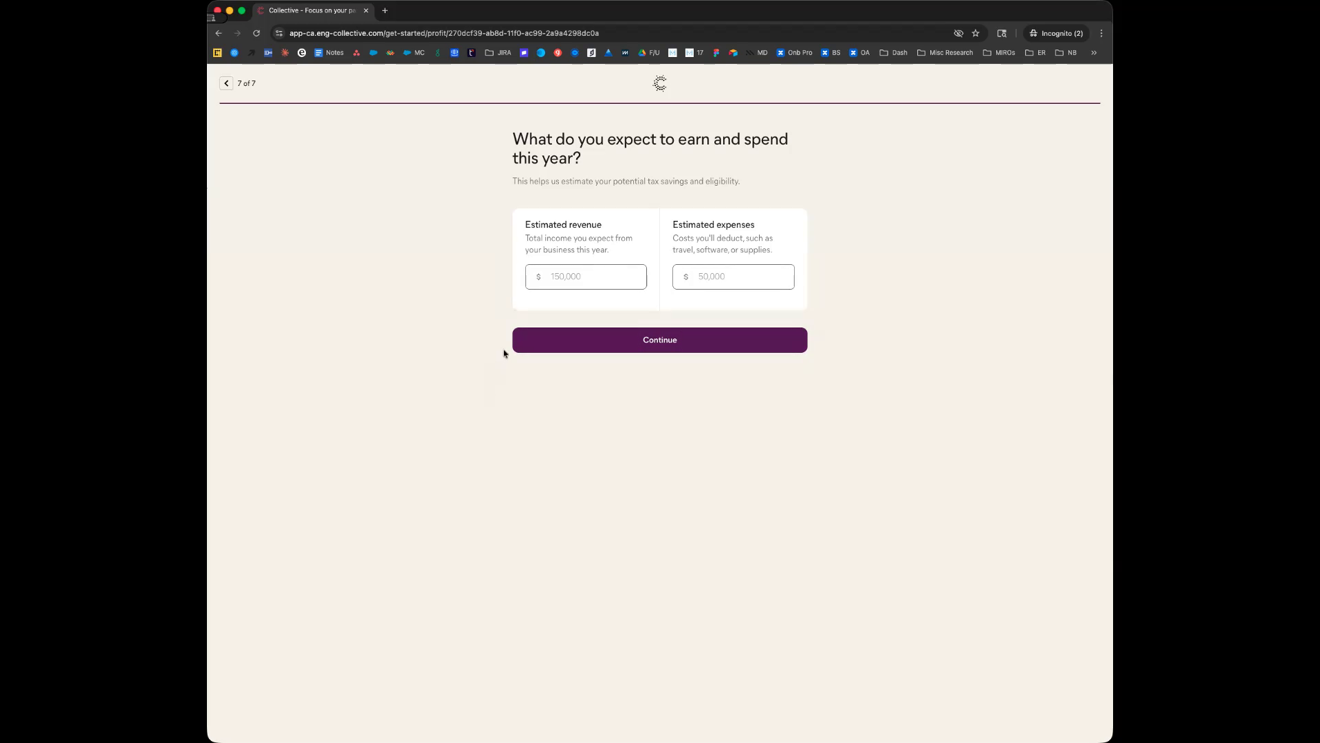Select the Collective browser tab

[x=311, y=10]
